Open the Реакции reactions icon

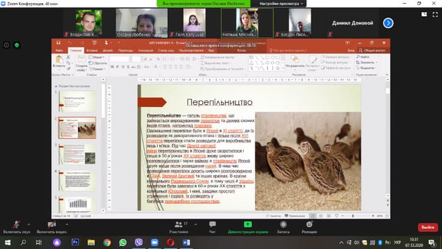click(309, 224)
